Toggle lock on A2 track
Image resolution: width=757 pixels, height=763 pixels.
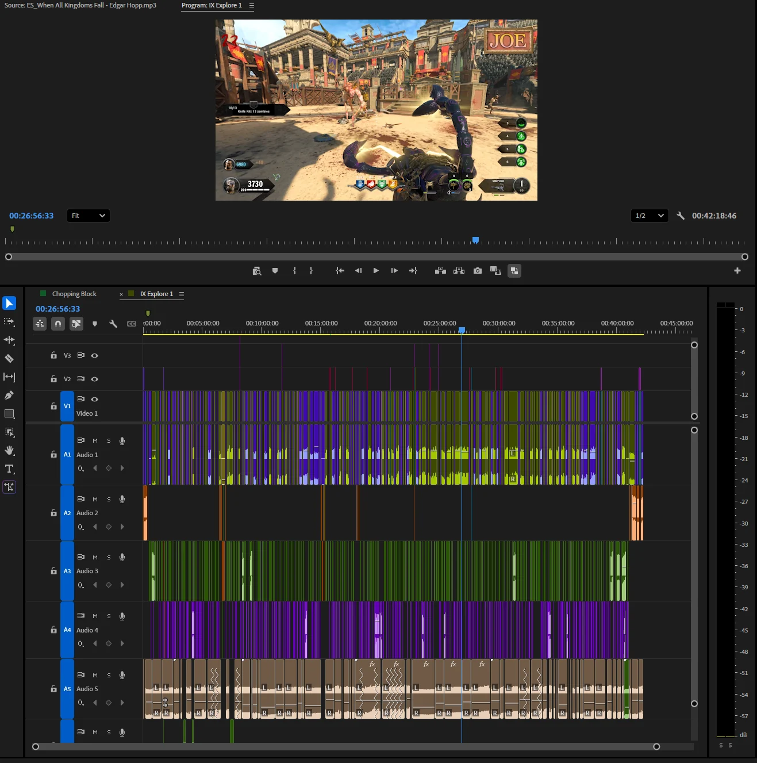point(53,513)
